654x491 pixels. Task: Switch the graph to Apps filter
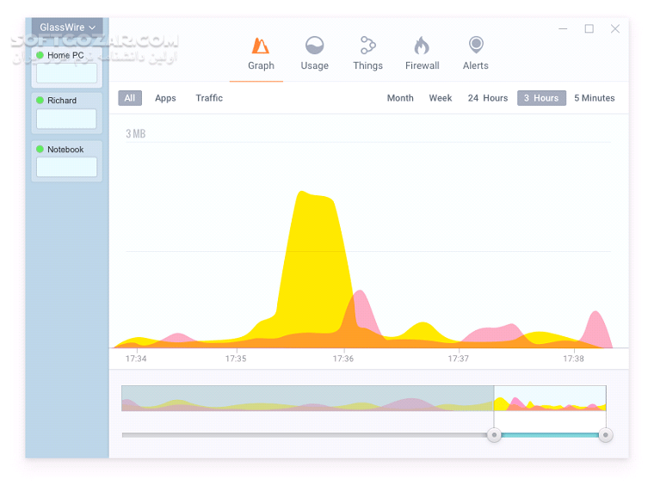pyautogui.click(x=165, y=98)
